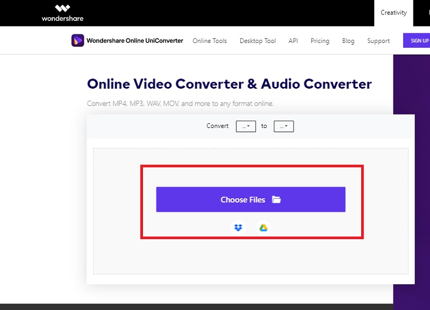Go to the API page
The height and width of the screenshot is (310, 430).
pos(293,41)
